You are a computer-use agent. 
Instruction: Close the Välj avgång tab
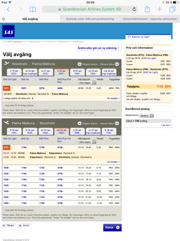tap(3, 19)
